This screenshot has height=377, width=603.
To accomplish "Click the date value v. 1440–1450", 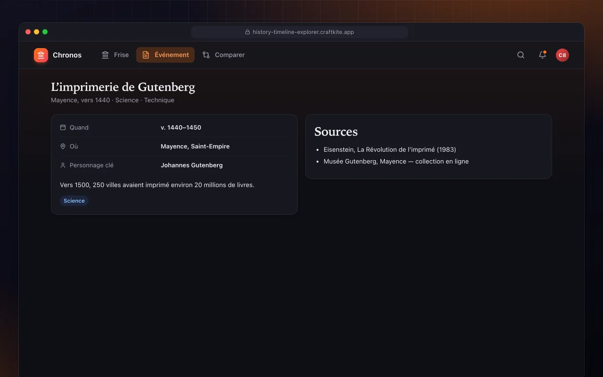I will (181, 128).
